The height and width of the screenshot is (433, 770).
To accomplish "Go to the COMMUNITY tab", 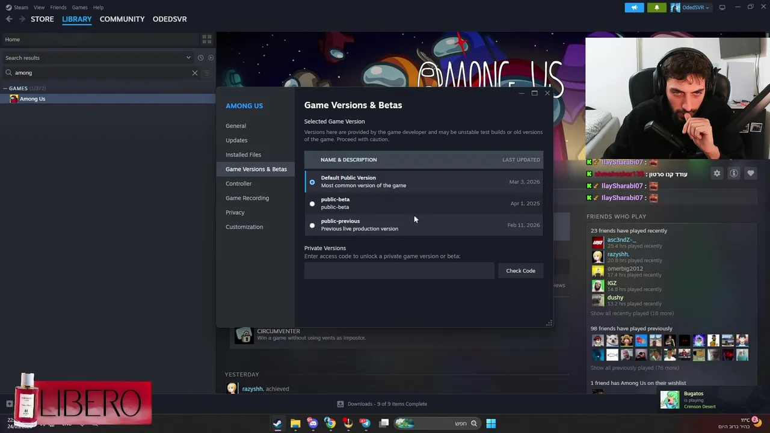I will 122,19.
